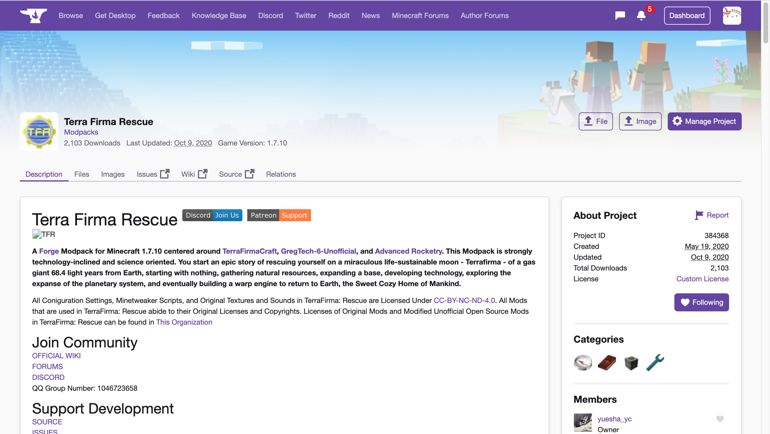Viewport: 770px width, 434px height.
Task: Click the Discord Join Us badge
Action: (212, 215)
